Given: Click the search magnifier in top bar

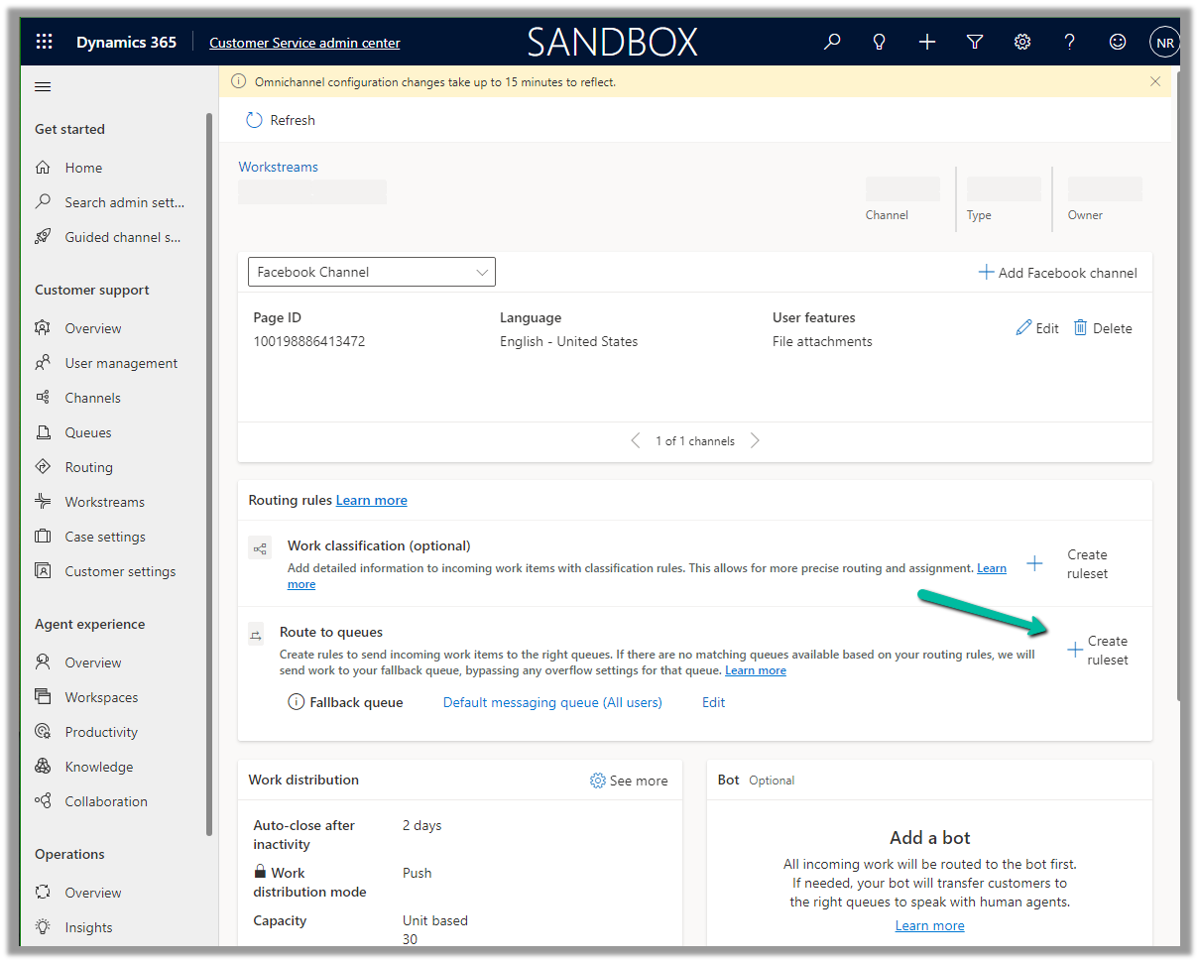Looking at the screenshot, I should coord(832,42).
